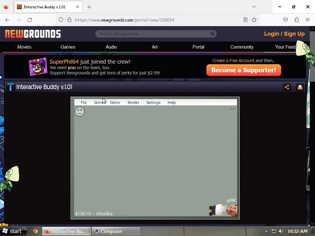Click the search magnifier icon
This screenshot has width=315, height=236.
pos(212,34)
